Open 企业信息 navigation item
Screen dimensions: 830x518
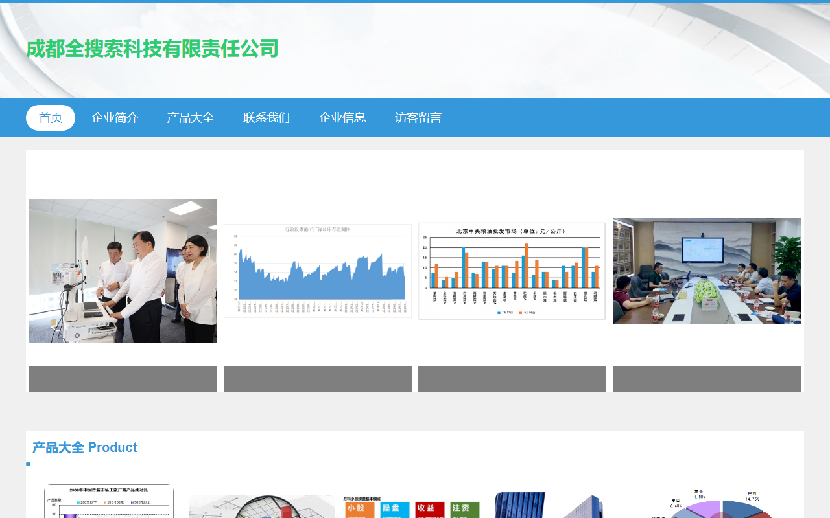342,118
